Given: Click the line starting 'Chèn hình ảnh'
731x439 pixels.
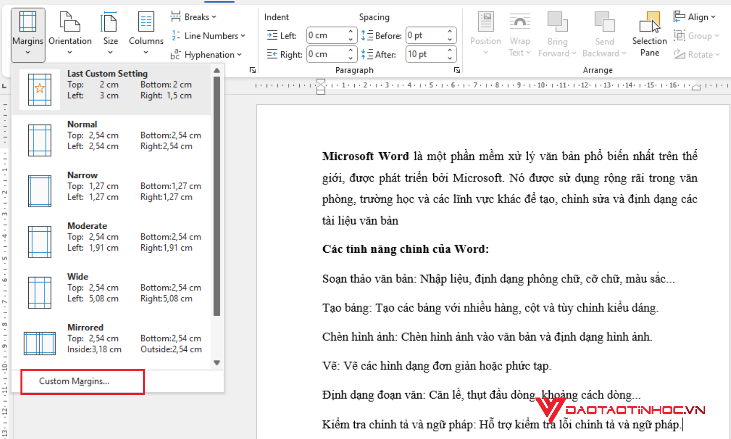Looking at the screenshot, I should [x=487, y=337].
